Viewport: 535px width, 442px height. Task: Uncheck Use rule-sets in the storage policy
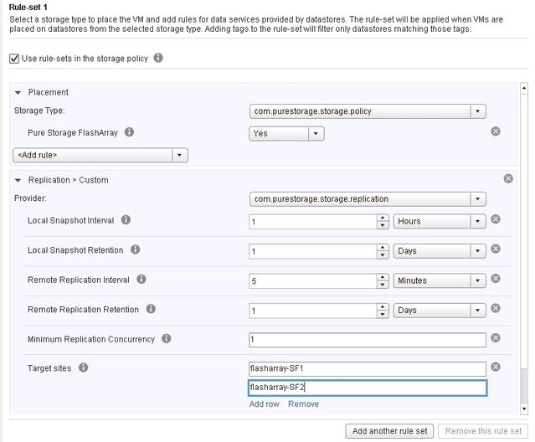pyautogui.click(x=14, y=59)
